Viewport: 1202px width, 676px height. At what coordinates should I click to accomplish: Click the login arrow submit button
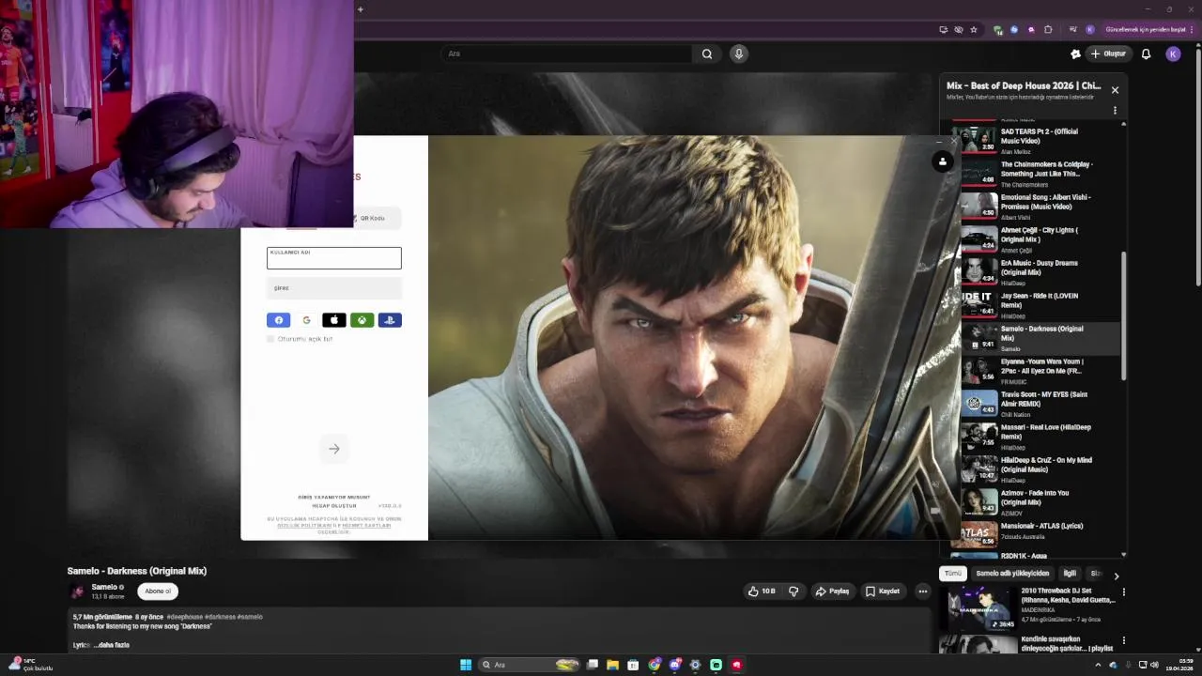[334, 449]
